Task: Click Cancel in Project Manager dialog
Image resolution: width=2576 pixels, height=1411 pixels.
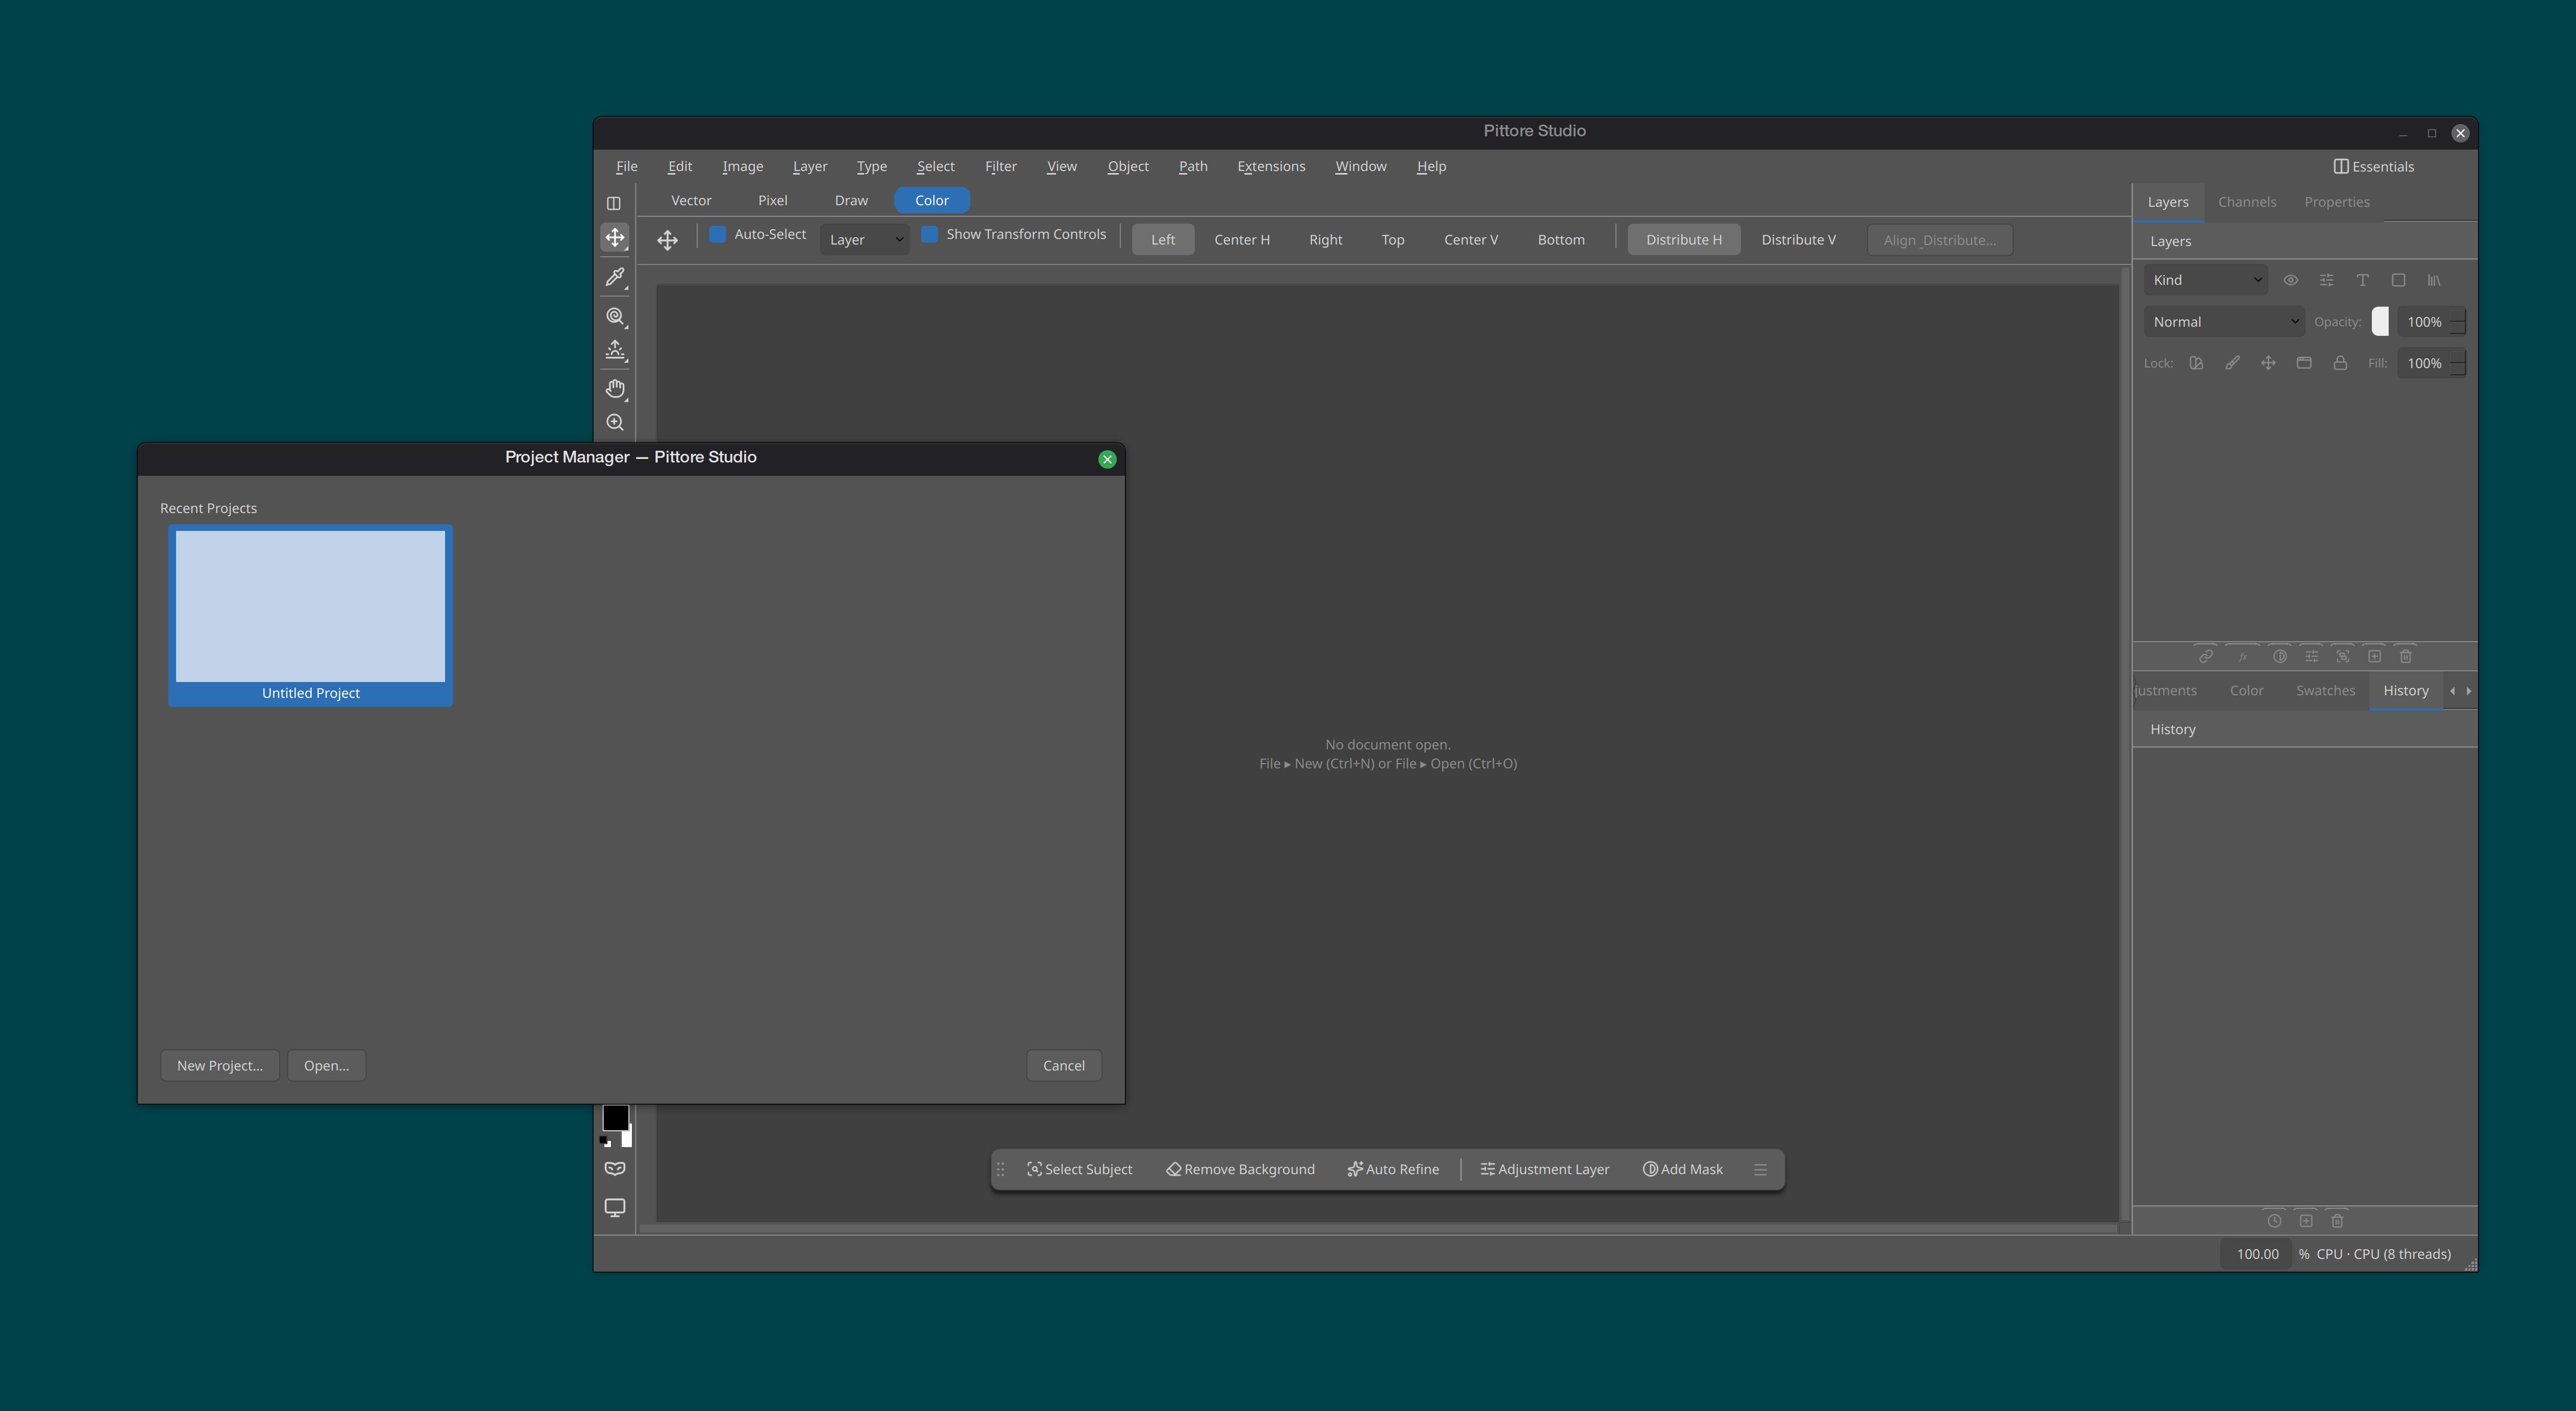Action: tap(1064, 1065)
